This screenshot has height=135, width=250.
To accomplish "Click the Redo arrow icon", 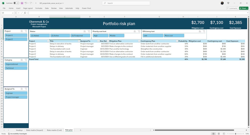I will tap(31, 3).
